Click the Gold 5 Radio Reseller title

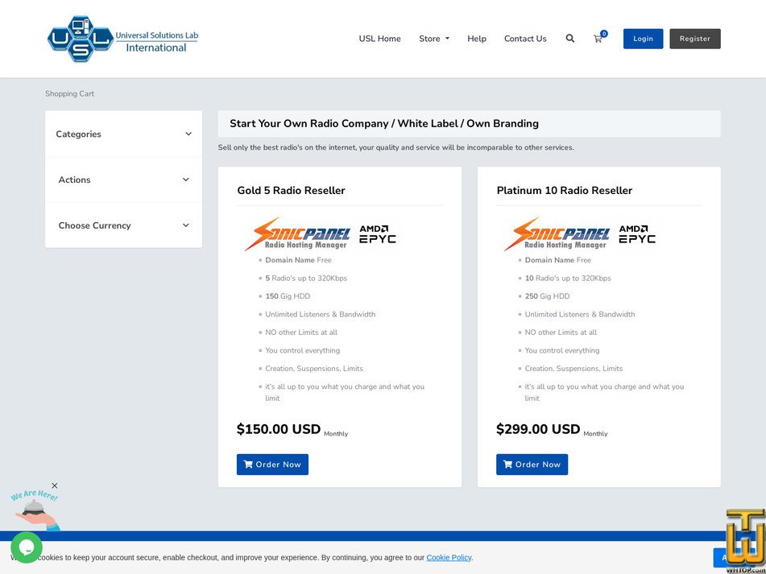tap(291, 190)
